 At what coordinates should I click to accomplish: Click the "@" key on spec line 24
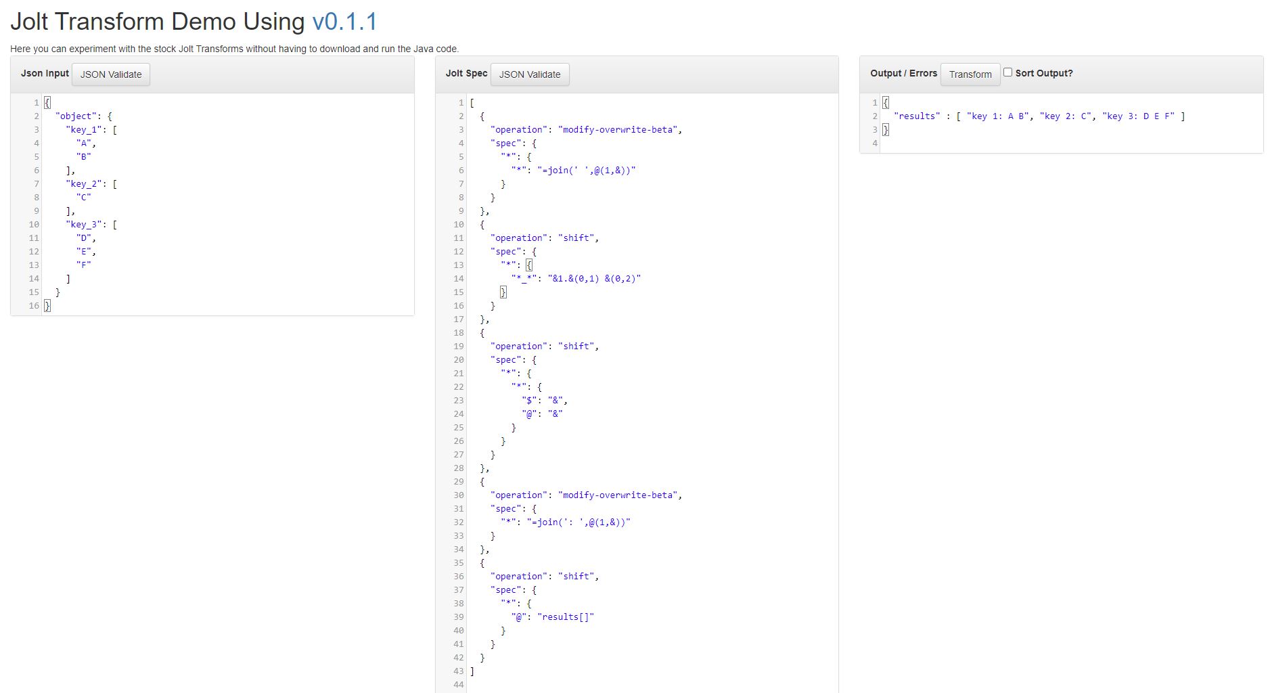529,414
